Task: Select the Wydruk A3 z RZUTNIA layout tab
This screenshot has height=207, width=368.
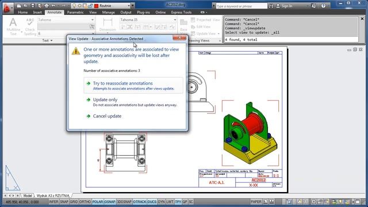Action: (x=53, y=195)
